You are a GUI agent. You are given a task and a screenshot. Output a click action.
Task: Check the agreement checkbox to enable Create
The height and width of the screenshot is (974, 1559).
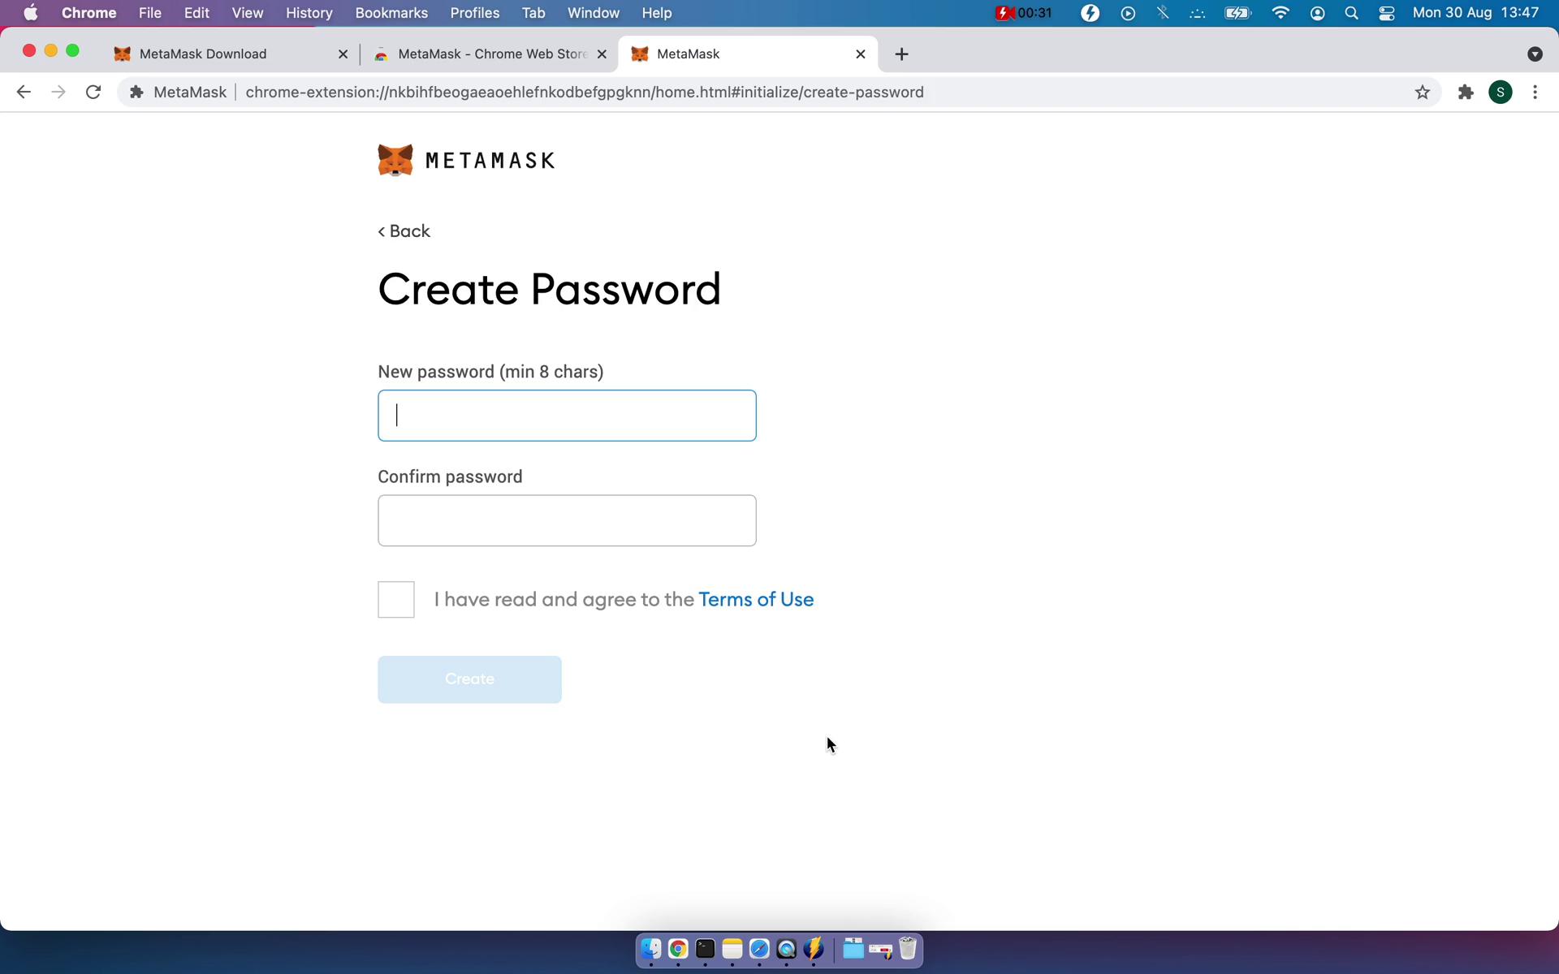tap(396, 599)
